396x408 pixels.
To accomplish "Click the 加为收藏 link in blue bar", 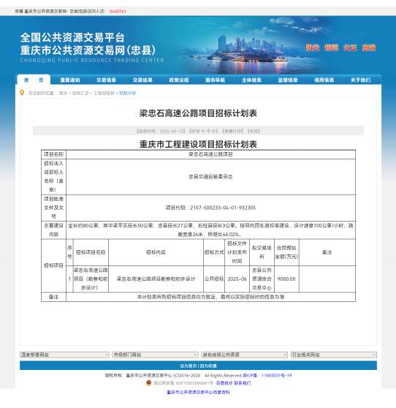I will click(208, 366).
